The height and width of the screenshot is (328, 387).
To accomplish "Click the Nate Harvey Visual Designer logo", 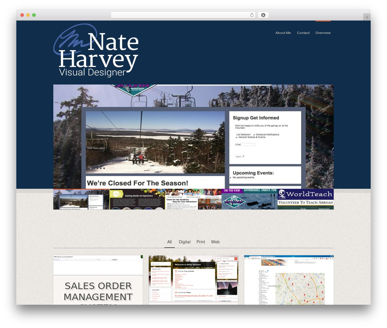I will (96, 50).
